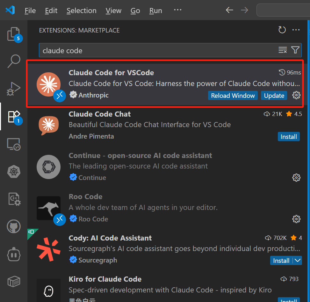Refresh the extensions marketplace list
Image resolution: width=310 pixels, height=302 pixels.
pos(282,30)
